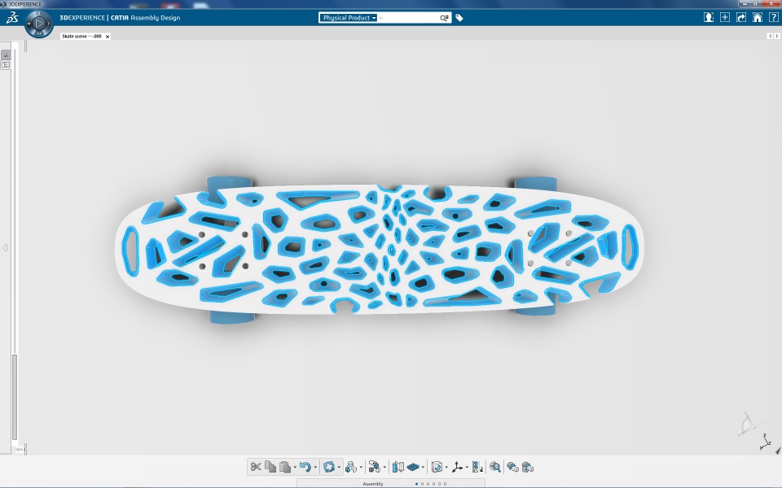Select a blue skateboard wheel in viewport

click(x=231, y=183)
